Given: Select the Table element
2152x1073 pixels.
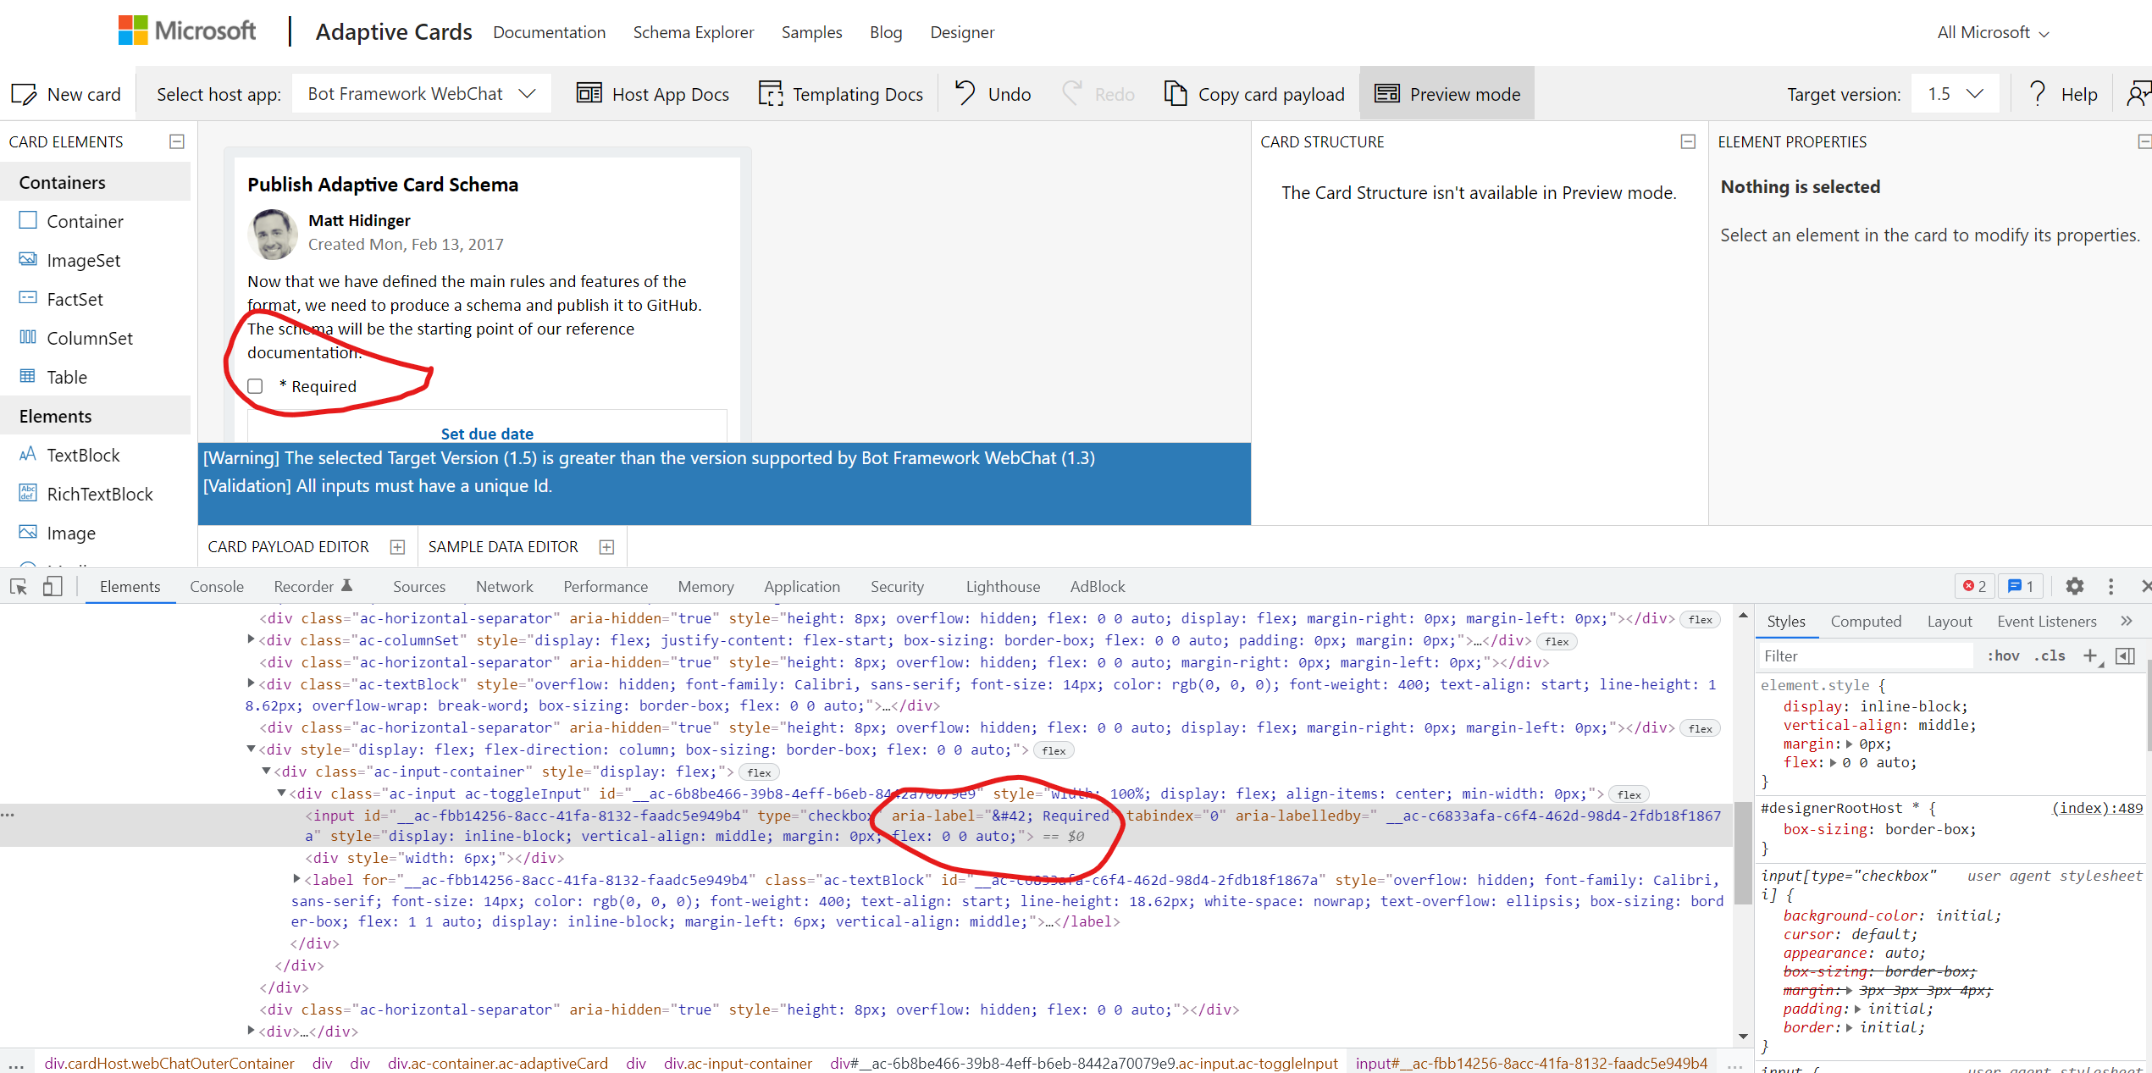Looking at the screenshot, I should pyautogui.click(x=67, y=377).
